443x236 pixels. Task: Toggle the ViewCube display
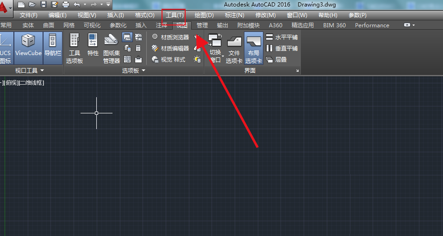(28, 48)
